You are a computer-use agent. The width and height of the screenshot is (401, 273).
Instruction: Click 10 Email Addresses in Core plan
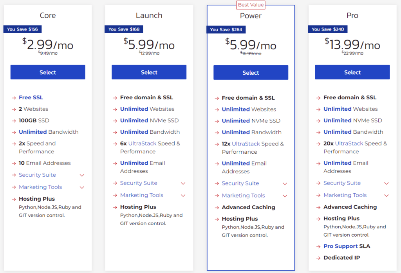pos(45,163)
